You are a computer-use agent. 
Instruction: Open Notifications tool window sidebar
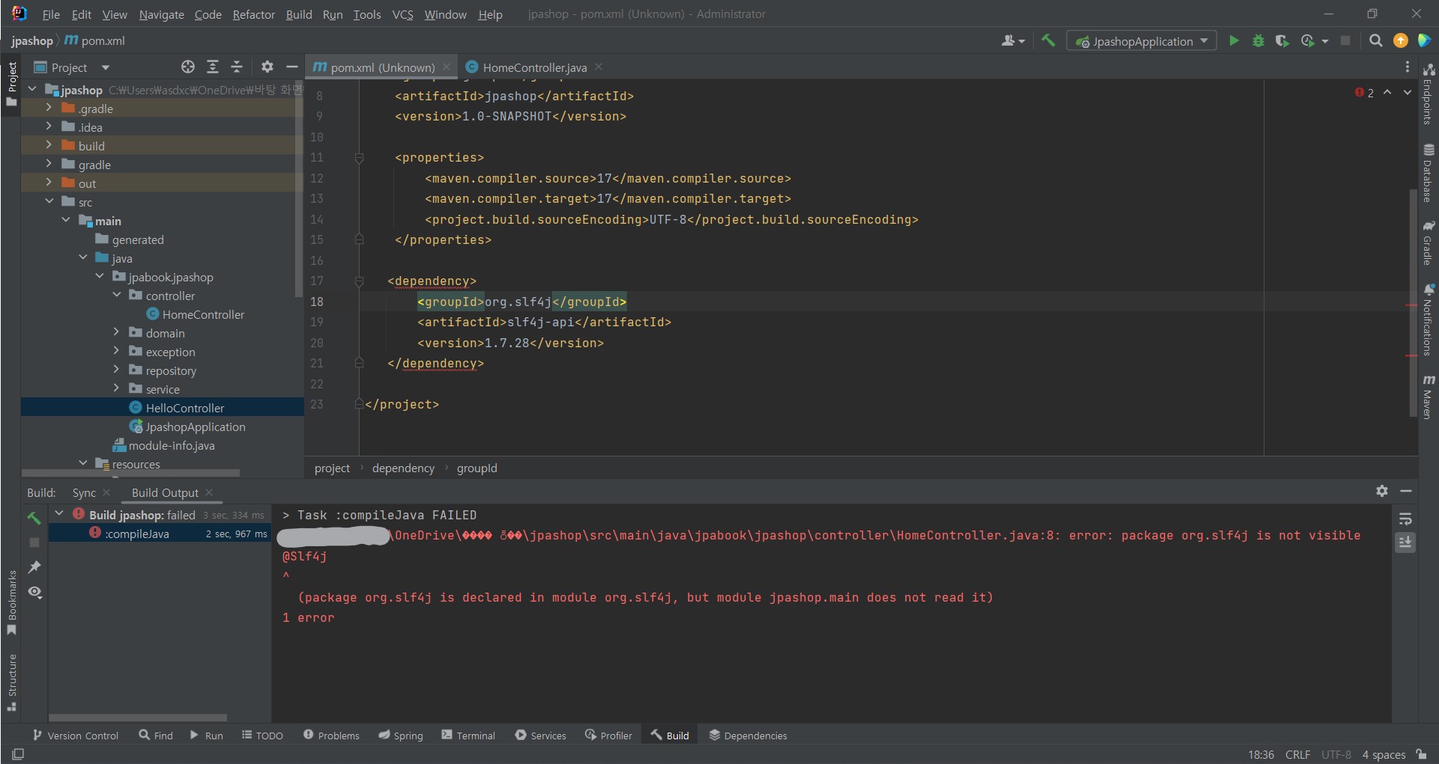pyautogui.click(x=1429, y=320)
